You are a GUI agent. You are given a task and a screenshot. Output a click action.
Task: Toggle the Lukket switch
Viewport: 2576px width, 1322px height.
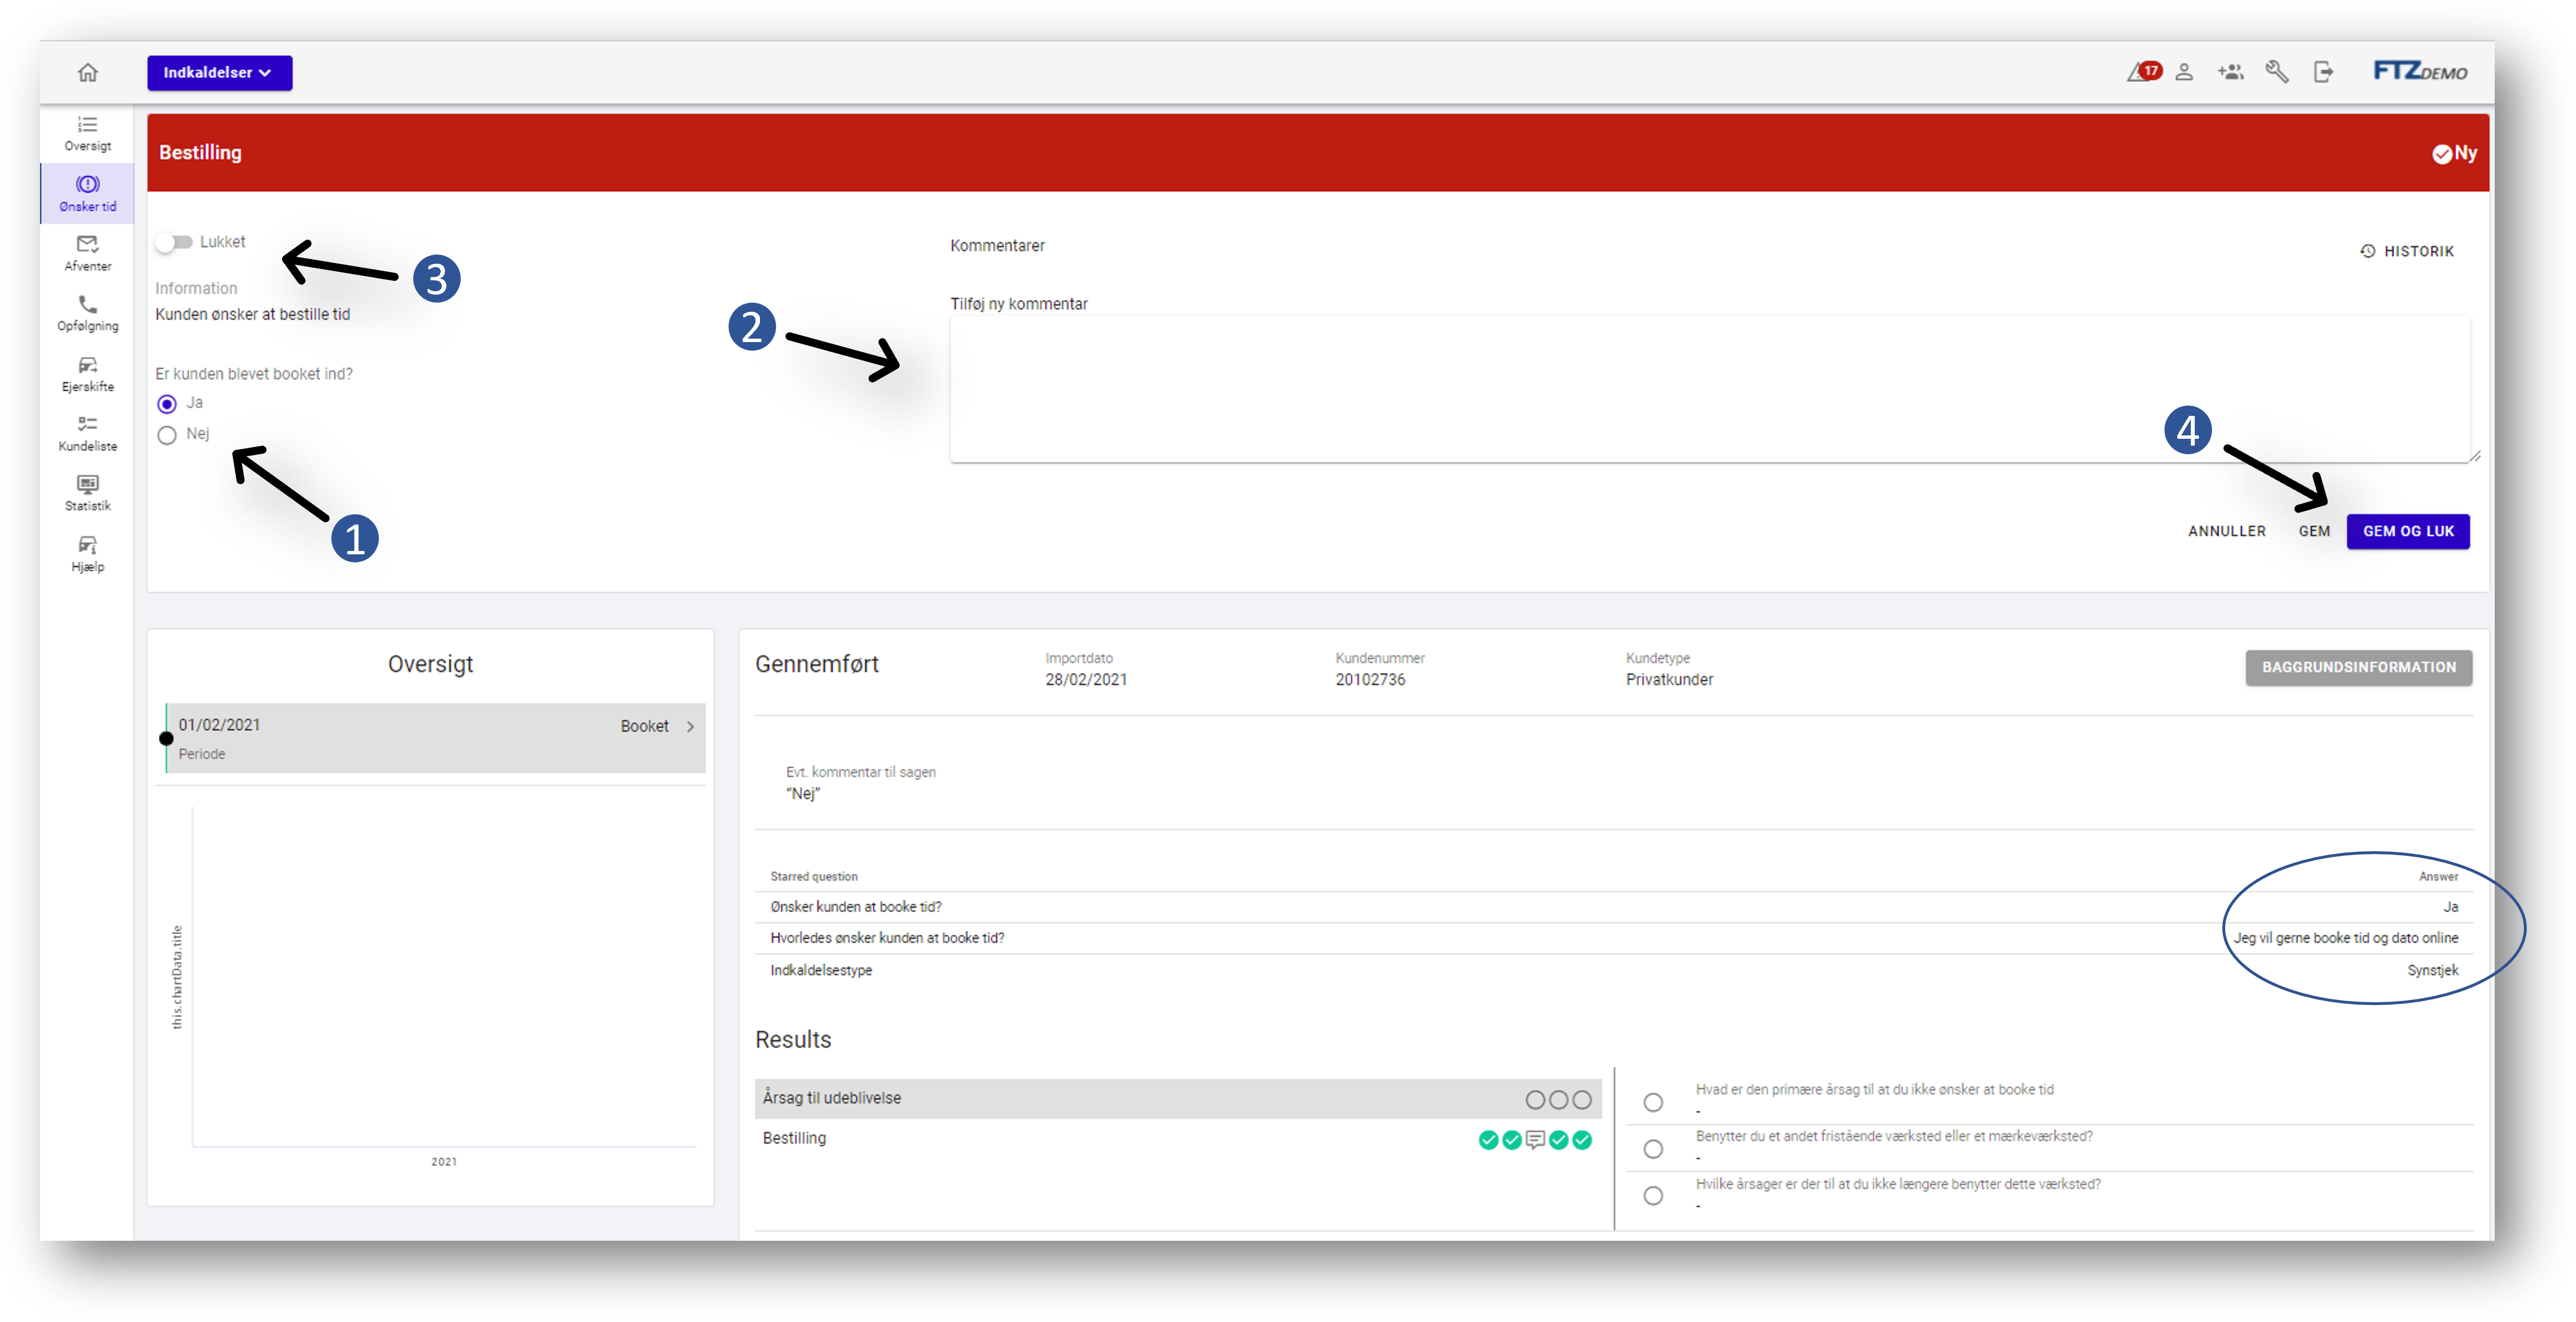(x=174, y=242)
